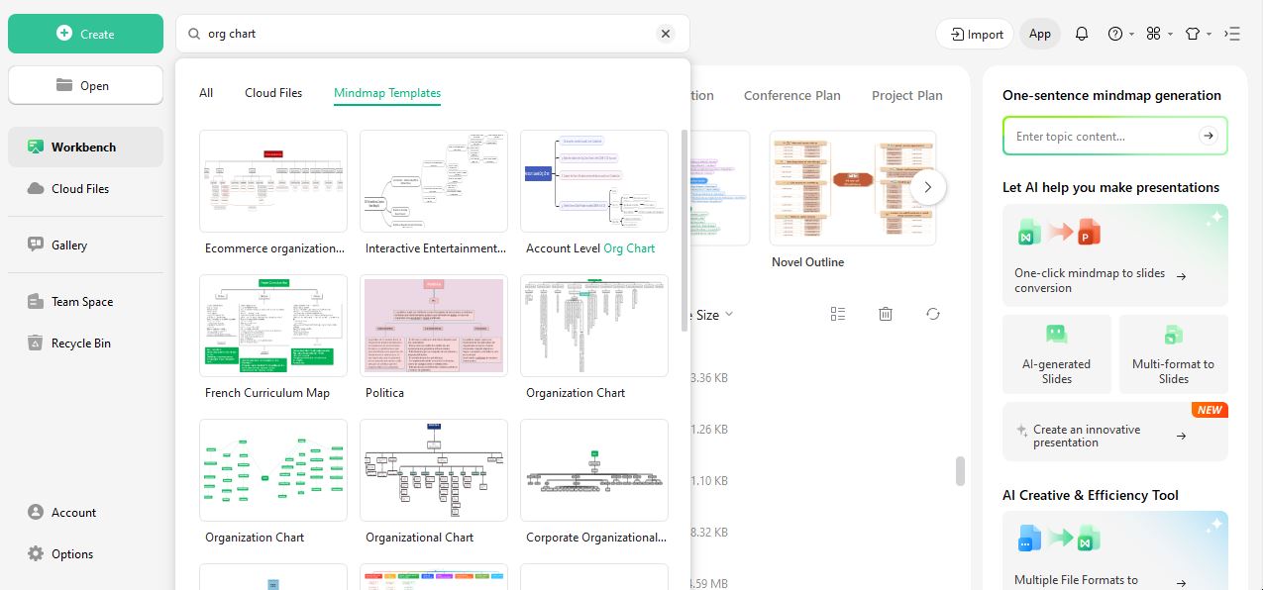The image size is (1263, 590).
Task: Open the Workbench section in sidebar
Action: [85, 147]
